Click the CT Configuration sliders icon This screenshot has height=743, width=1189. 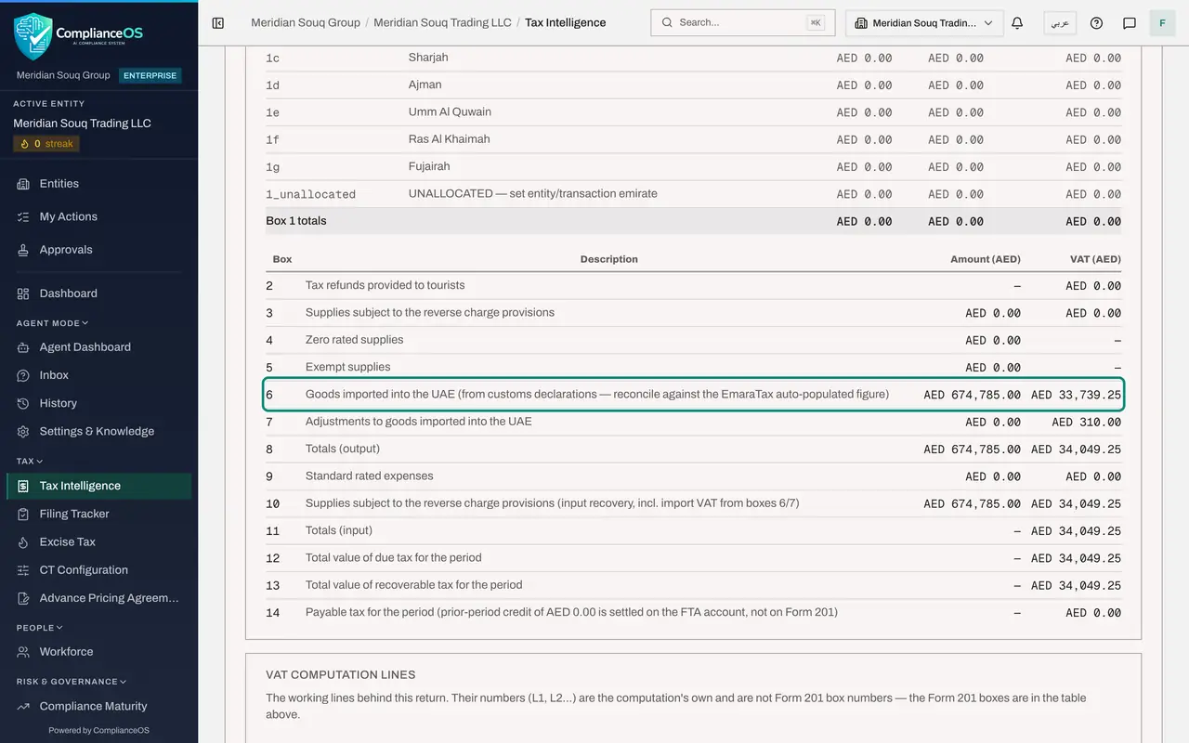pyautogui.click(x=23, y=570)
